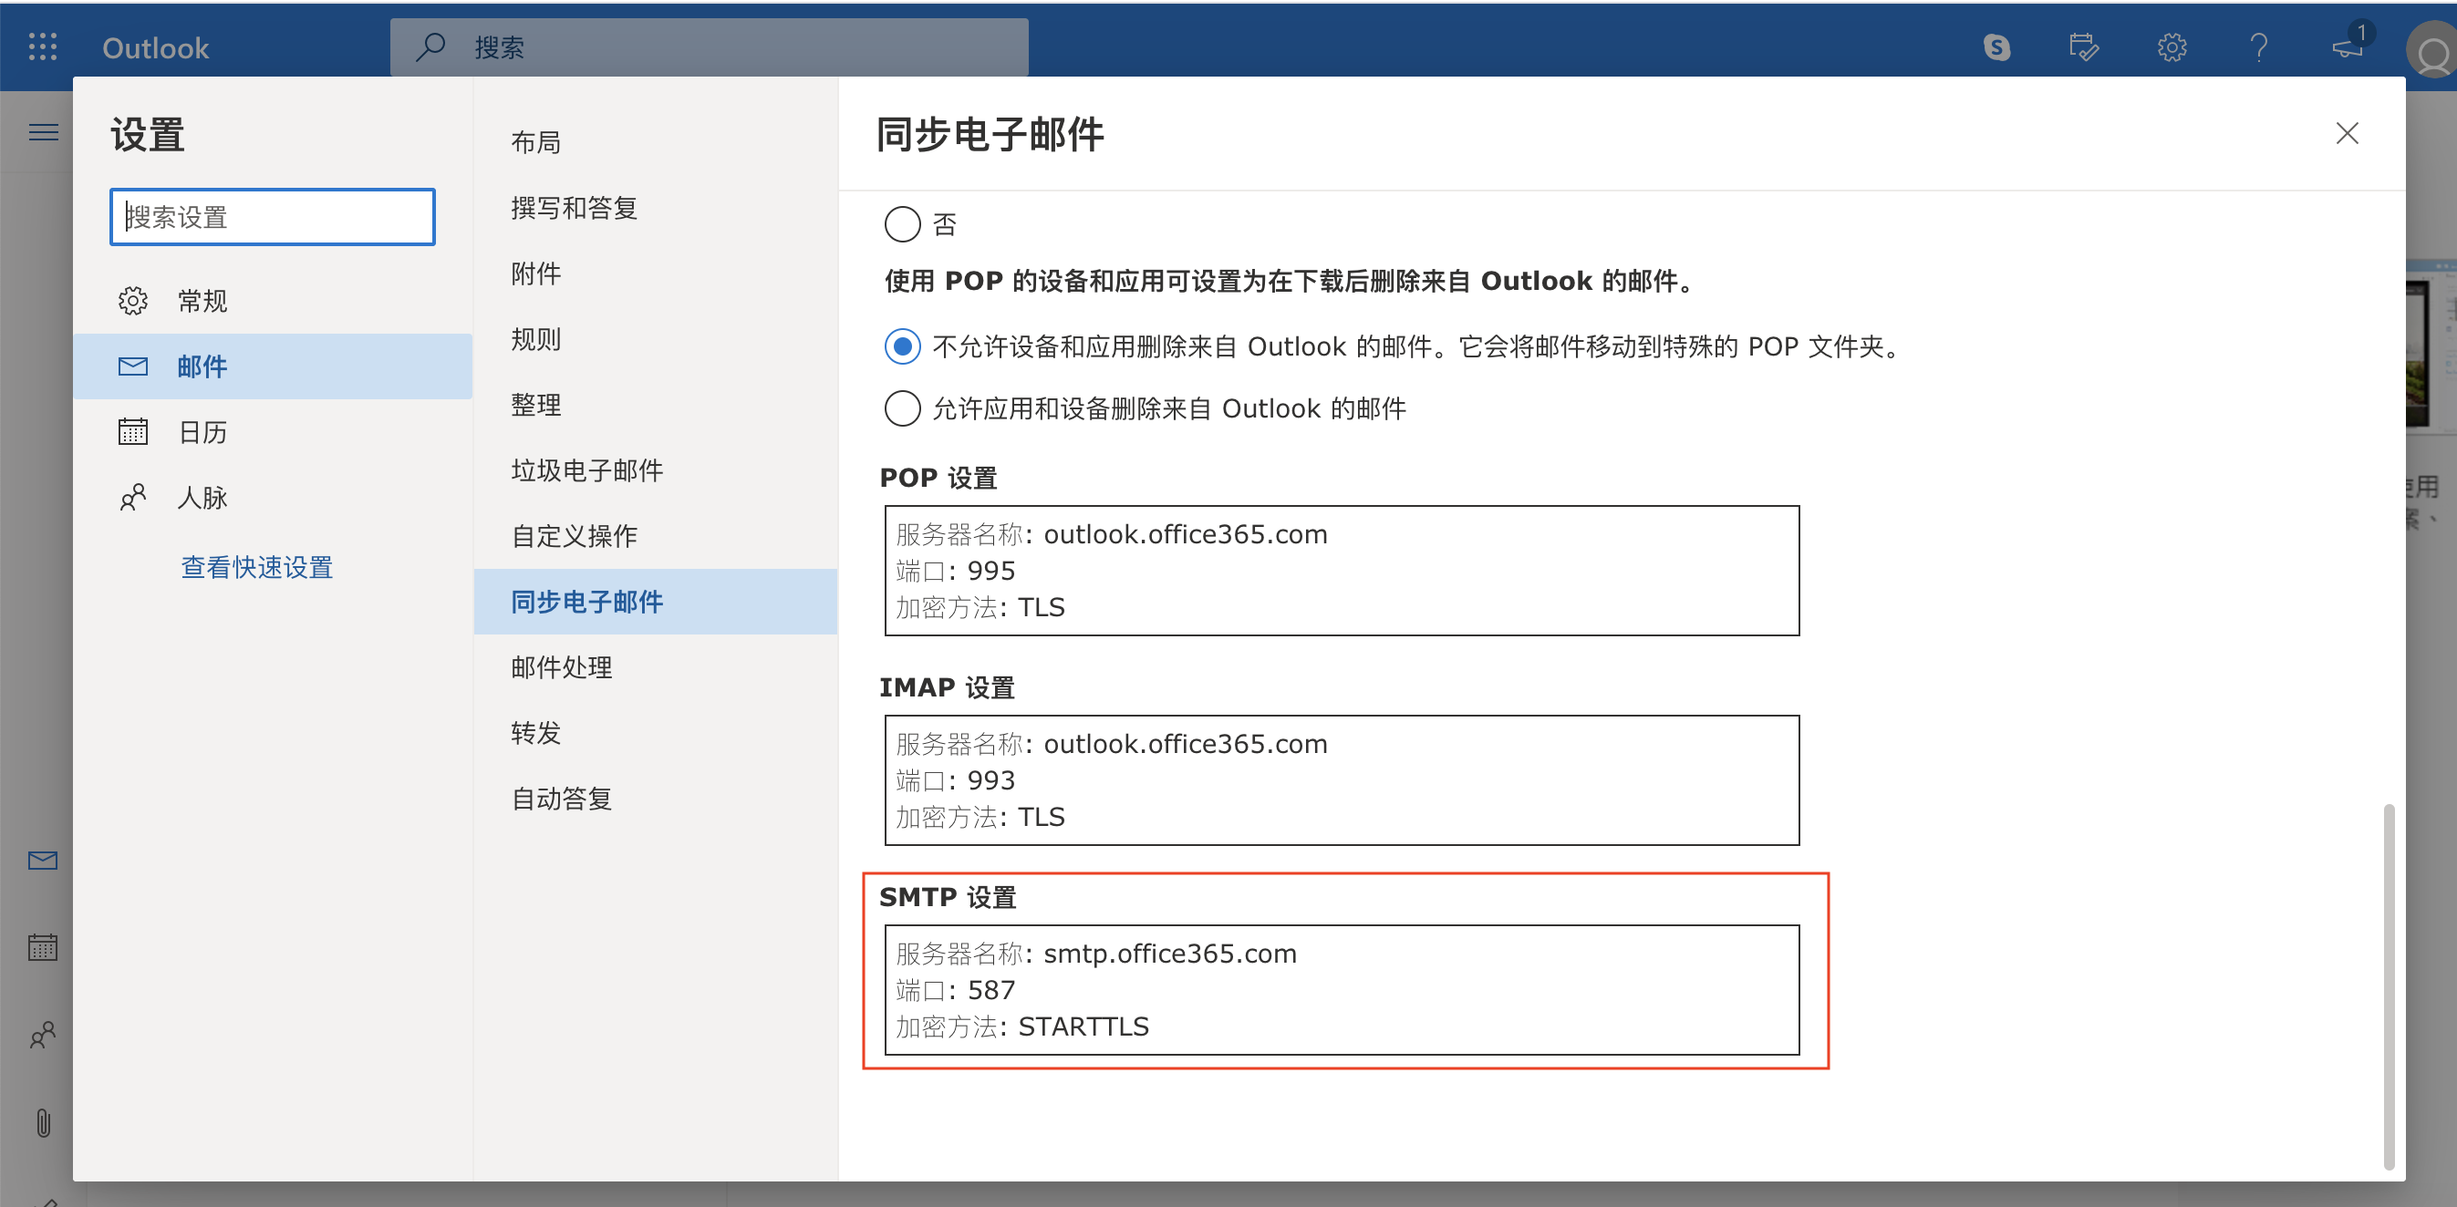Click the Skype icon in header
The image size is (2457, 1207).
tap(1996, 46)
